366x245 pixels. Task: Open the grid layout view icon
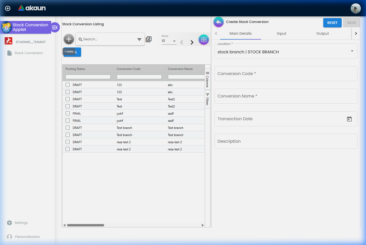point(203,40)
